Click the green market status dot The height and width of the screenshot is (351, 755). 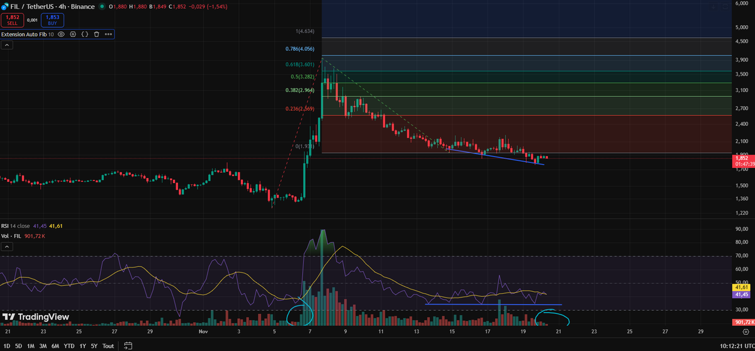point(102,6)
